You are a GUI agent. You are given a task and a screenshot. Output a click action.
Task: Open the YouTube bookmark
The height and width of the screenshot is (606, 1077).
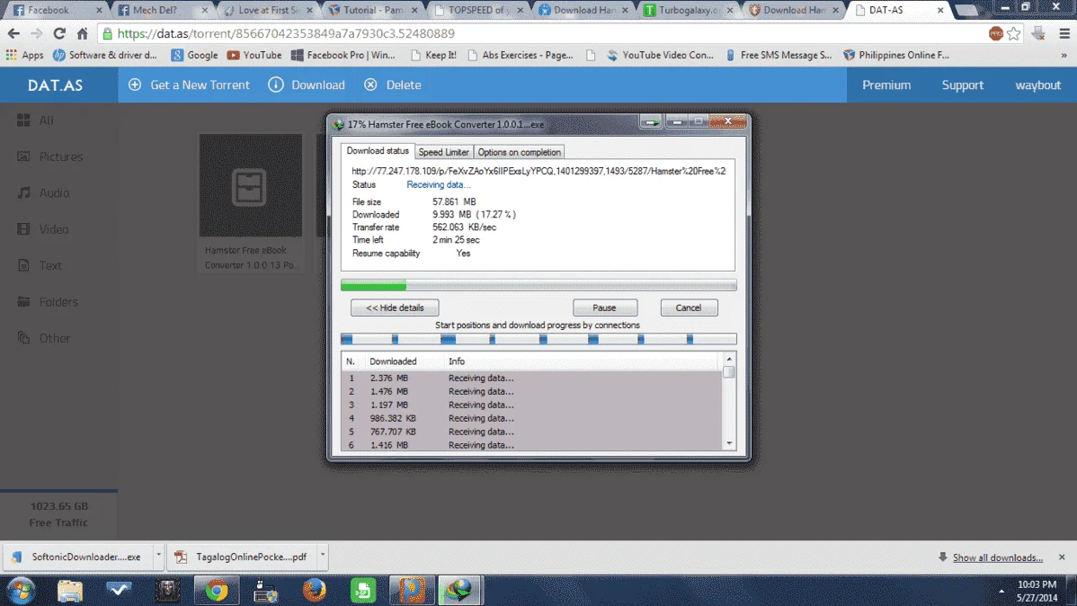(x=254, y=55)
